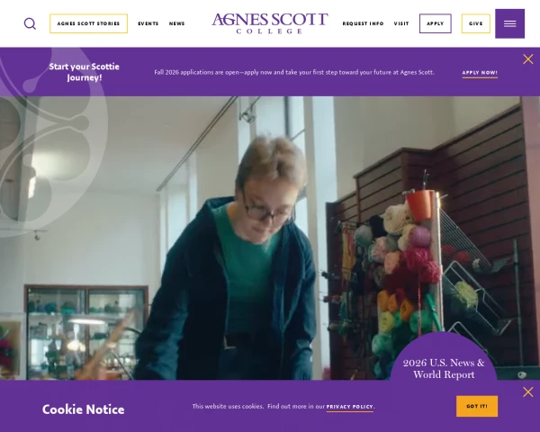Close the Start your Scottie Journey banner
Viewport: 540px width, 432px height.
coord(527,59)
